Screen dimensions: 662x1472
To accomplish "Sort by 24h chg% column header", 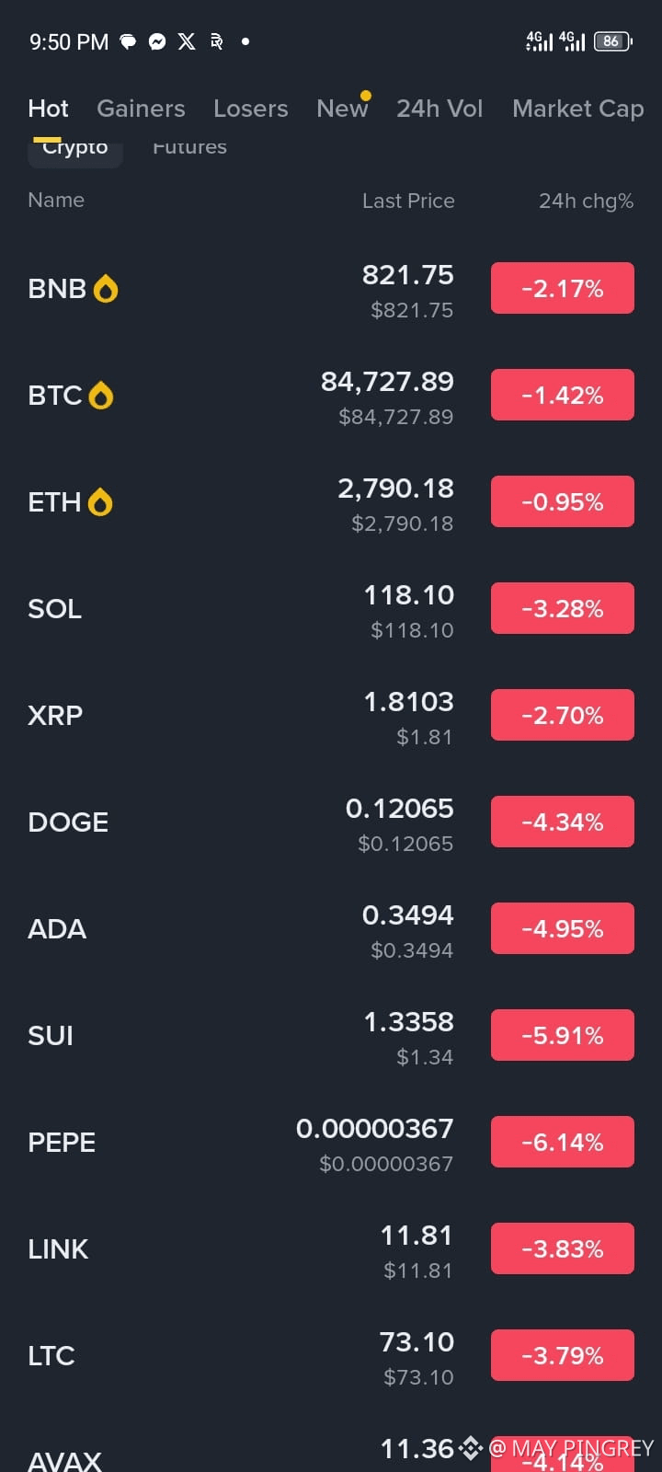I will tap(586, 201).
